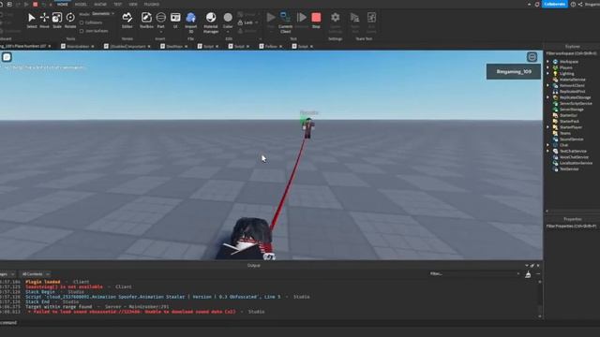Activate the Scale tool
The image size is (600, 337).
click(57, 20)
